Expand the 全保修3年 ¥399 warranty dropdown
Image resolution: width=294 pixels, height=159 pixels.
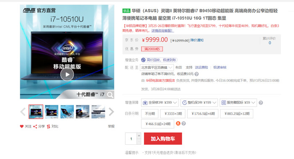[x=160, y=103]
